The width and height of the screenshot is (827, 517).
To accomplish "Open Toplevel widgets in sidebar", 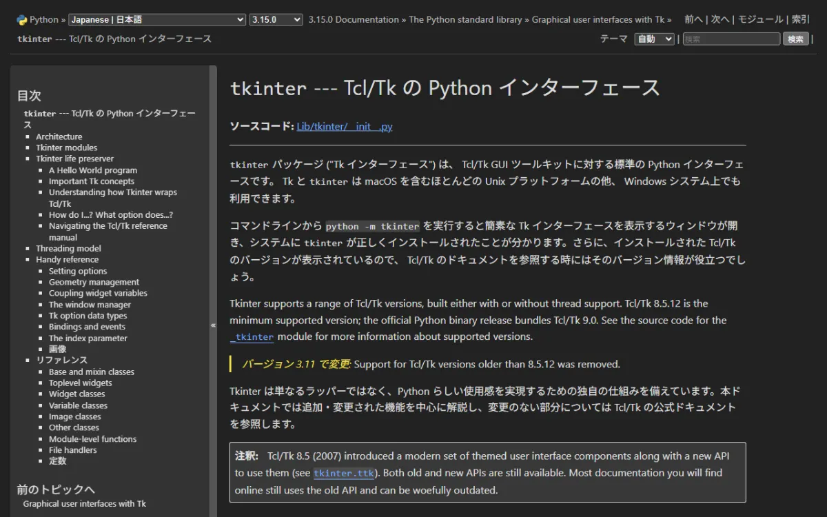I will [x=81, y=383].
